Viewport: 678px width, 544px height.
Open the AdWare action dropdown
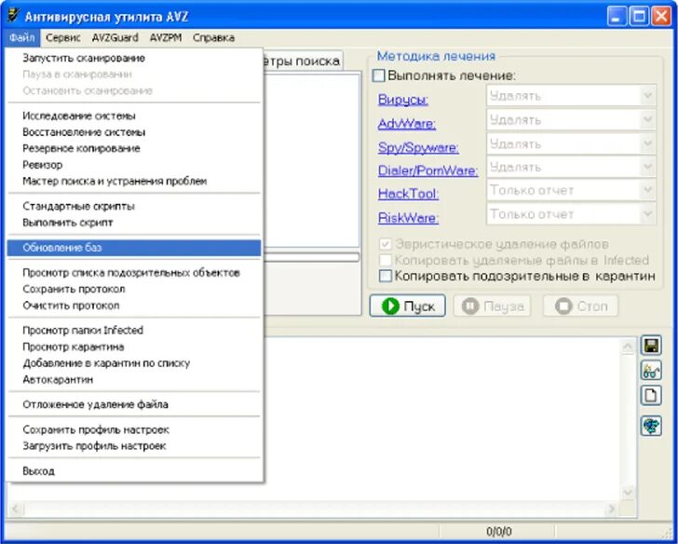tap(571, 120)
